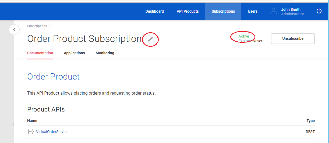Open the VirtualOrderService link

52,132
